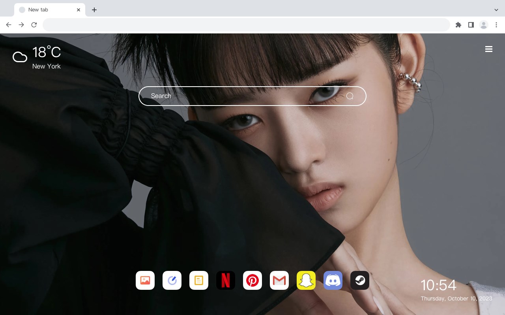Select the New tab tab
The width and height of the screenshot is (505, 315).
tap(50, 10)
